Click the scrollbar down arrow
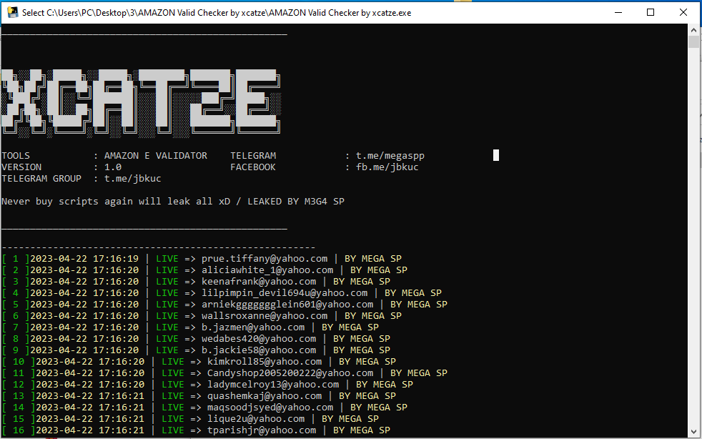Viewport: 702px width, 439px height. point(693,432)
